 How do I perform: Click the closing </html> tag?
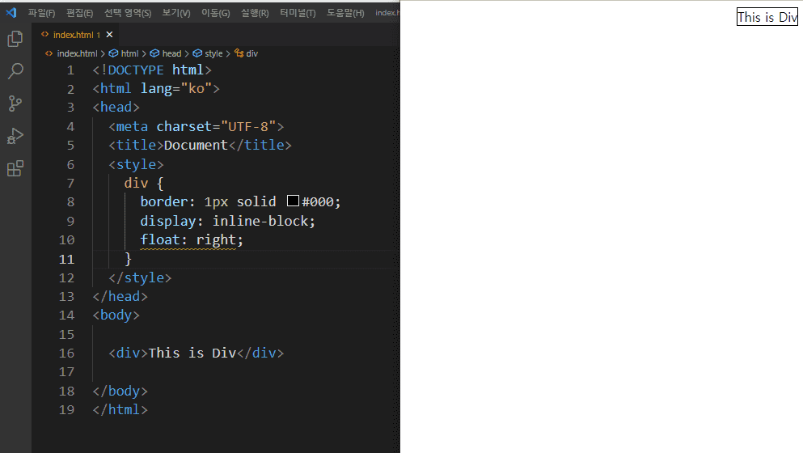[x=120, y=409]
